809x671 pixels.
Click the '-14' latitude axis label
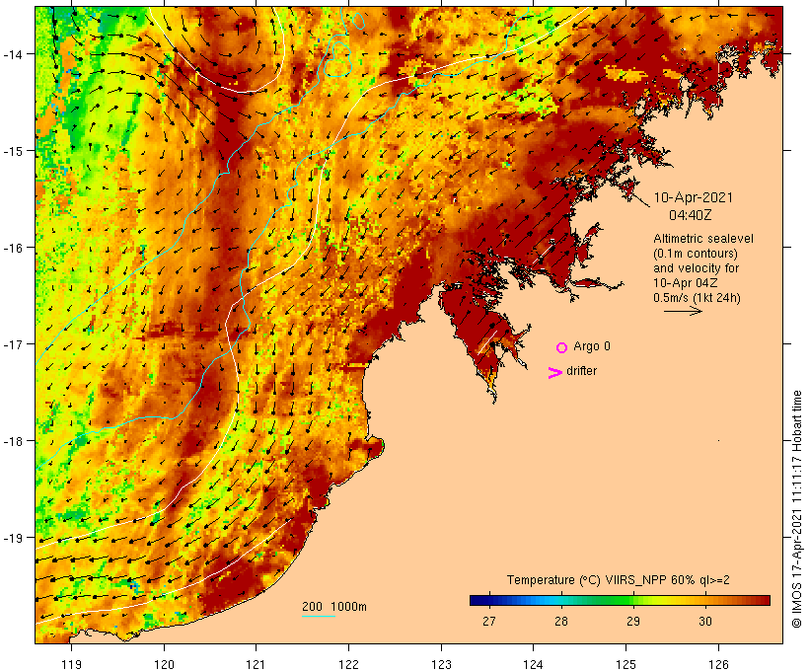pyautogui.click(x=13, y=54)
